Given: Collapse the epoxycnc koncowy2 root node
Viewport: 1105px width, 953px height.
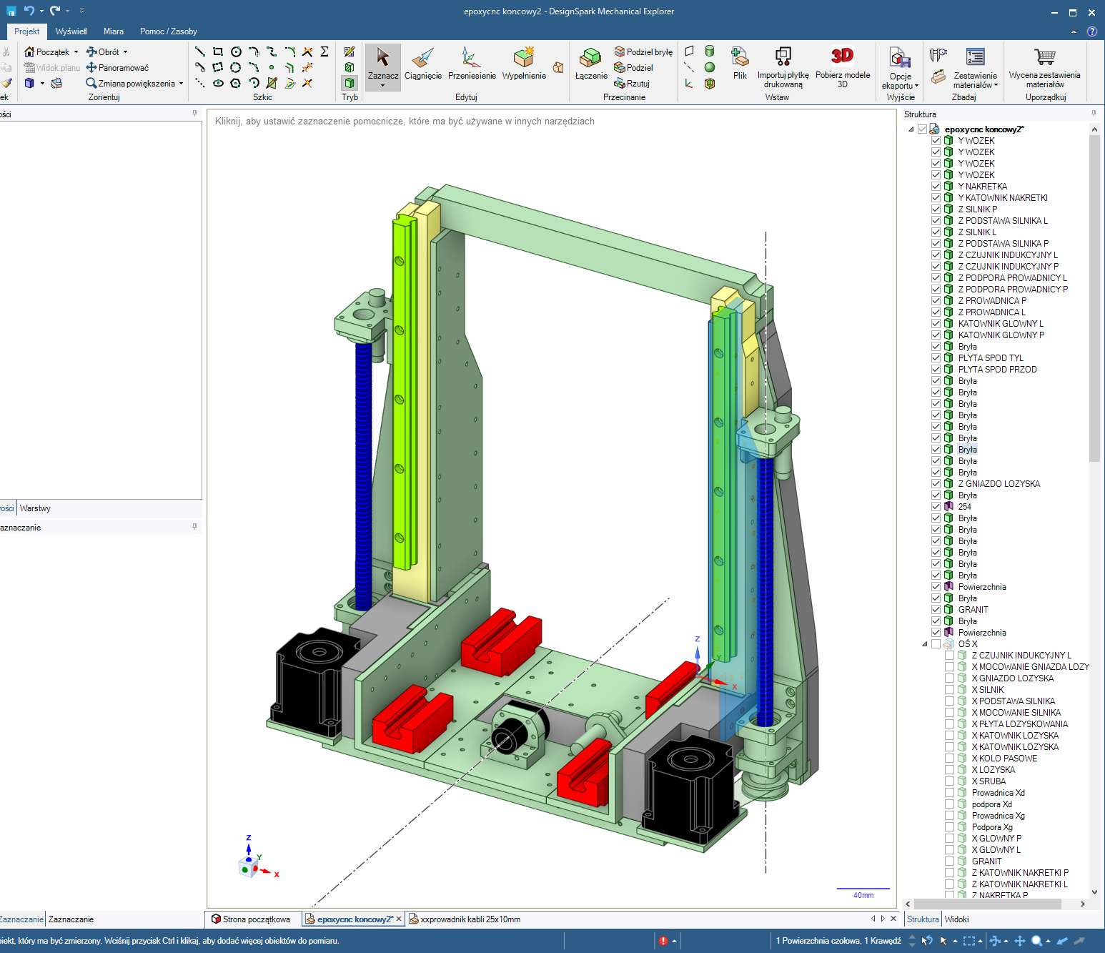Looking at the screenshot, I should point(911,129).
